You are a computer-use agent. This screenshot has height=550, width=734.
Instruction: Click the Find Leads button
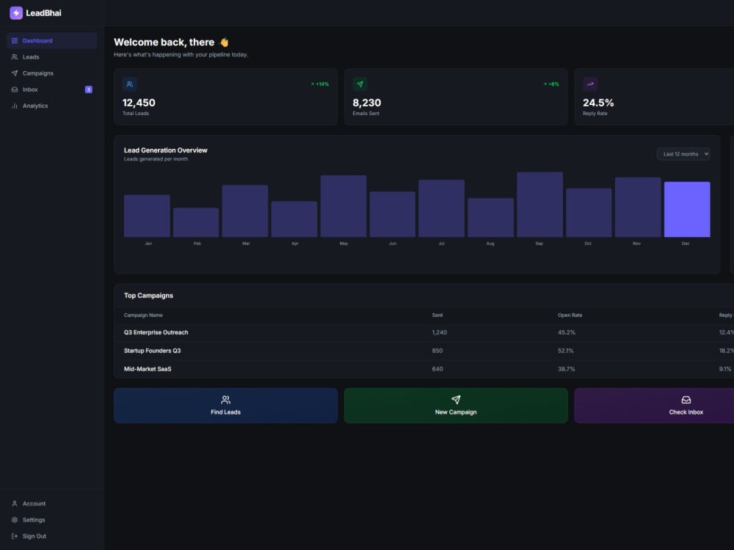click(x=225, y=406)
